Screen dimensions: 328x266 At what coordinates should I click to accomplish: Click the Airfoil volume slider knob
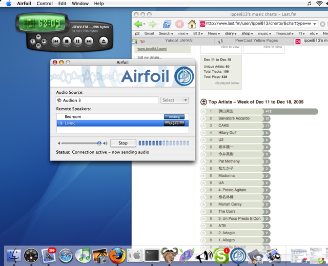(x=99, y=144)
